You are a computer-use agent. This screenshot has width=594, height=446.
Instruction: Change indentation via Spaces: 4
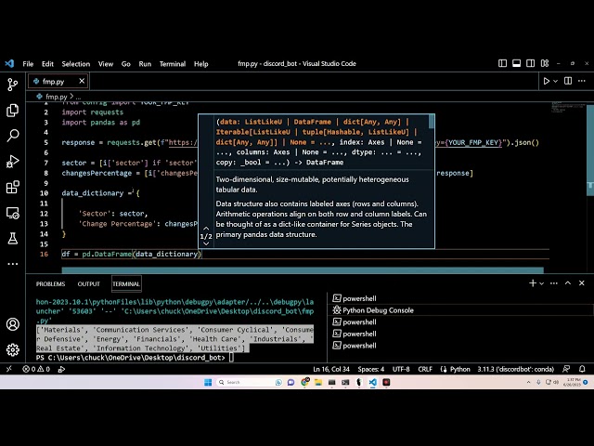pos(371,369)
